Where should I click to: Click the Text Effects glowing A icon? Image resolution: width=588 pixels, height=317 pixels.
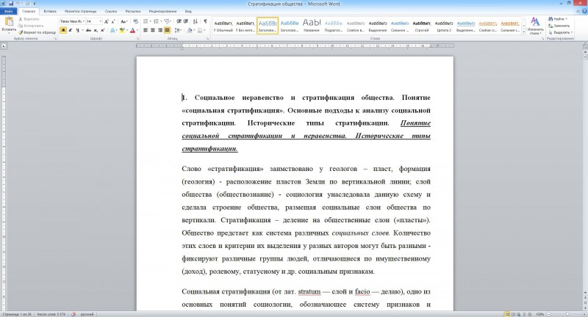(112, 30)
